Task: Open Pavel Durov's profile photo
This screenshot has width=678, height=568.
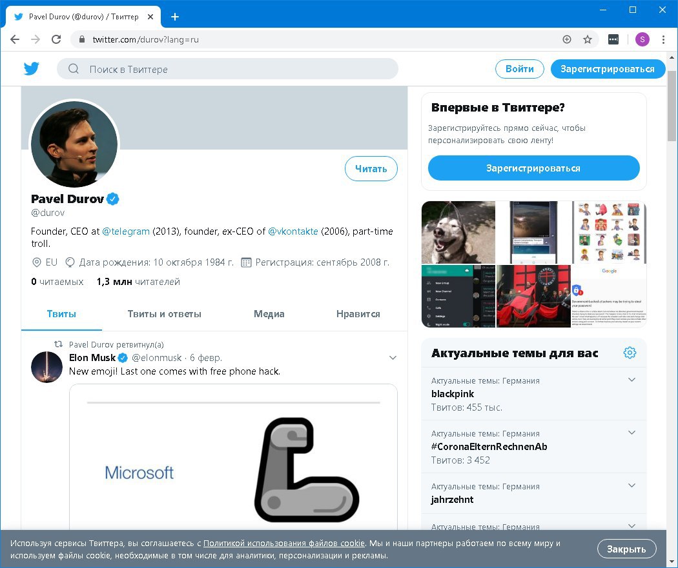Action: coord(74,144)
